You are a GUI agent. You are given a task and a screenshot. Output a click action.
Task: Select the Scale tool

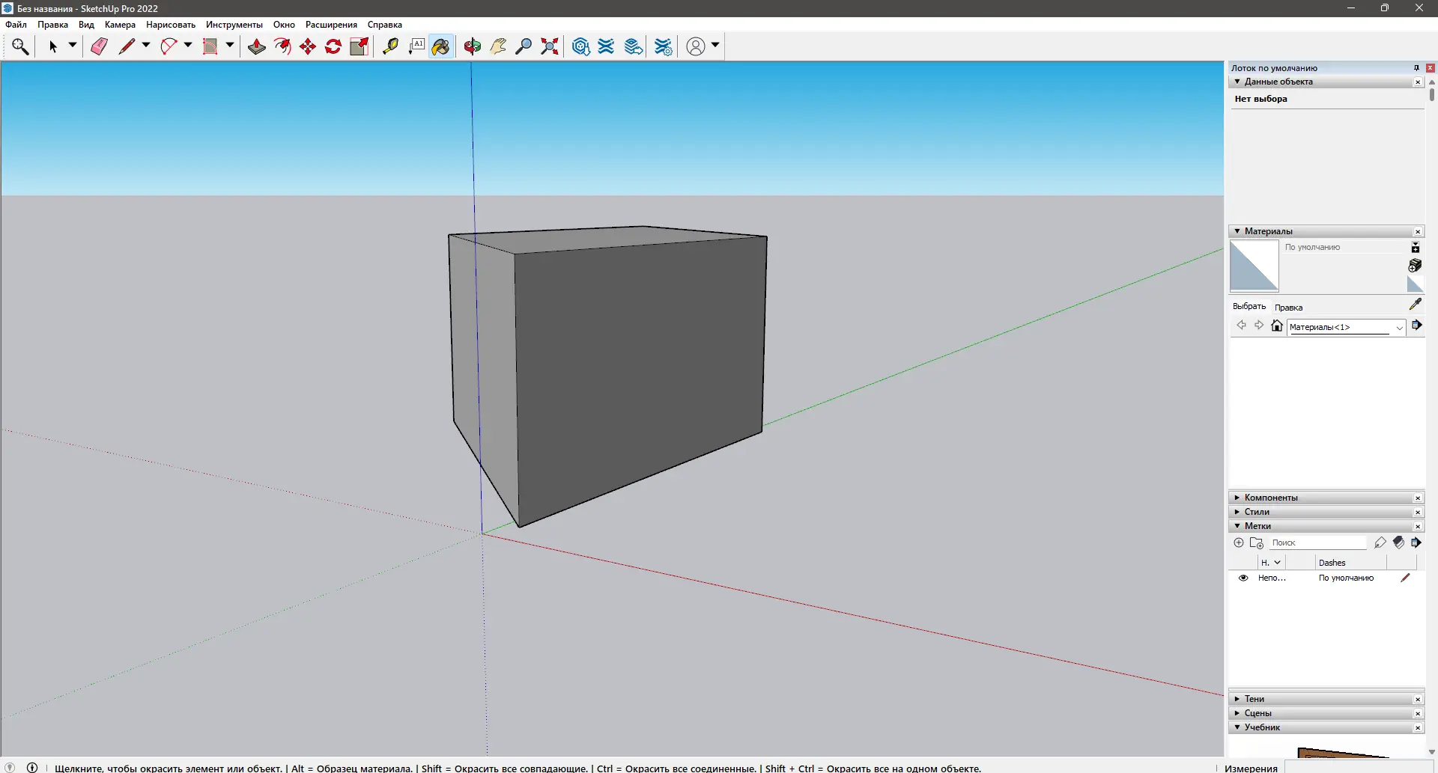(x=359, y=46)
